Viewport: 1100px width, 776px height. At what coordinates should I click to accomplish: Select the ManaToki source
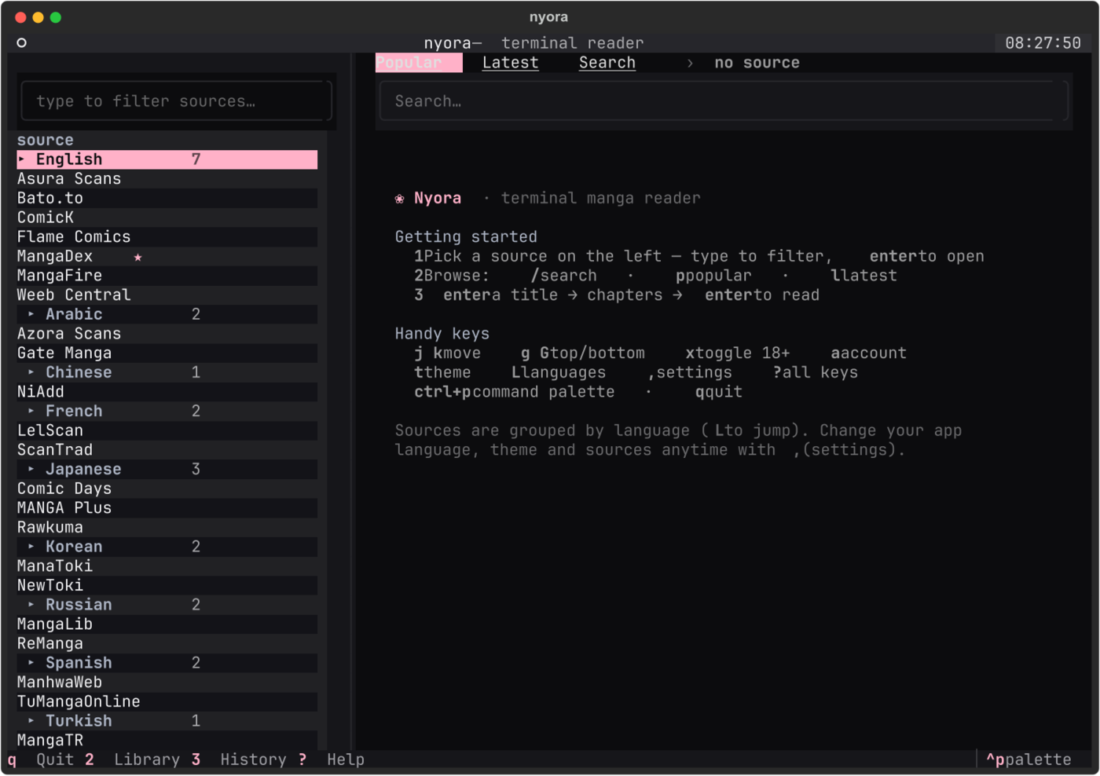click(167, 566)
